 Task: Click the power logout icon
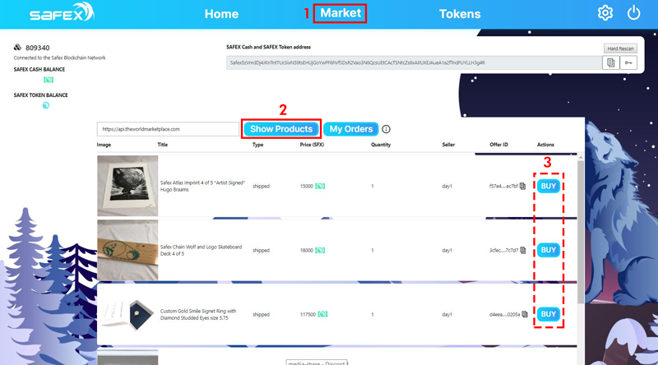point(633,13)
